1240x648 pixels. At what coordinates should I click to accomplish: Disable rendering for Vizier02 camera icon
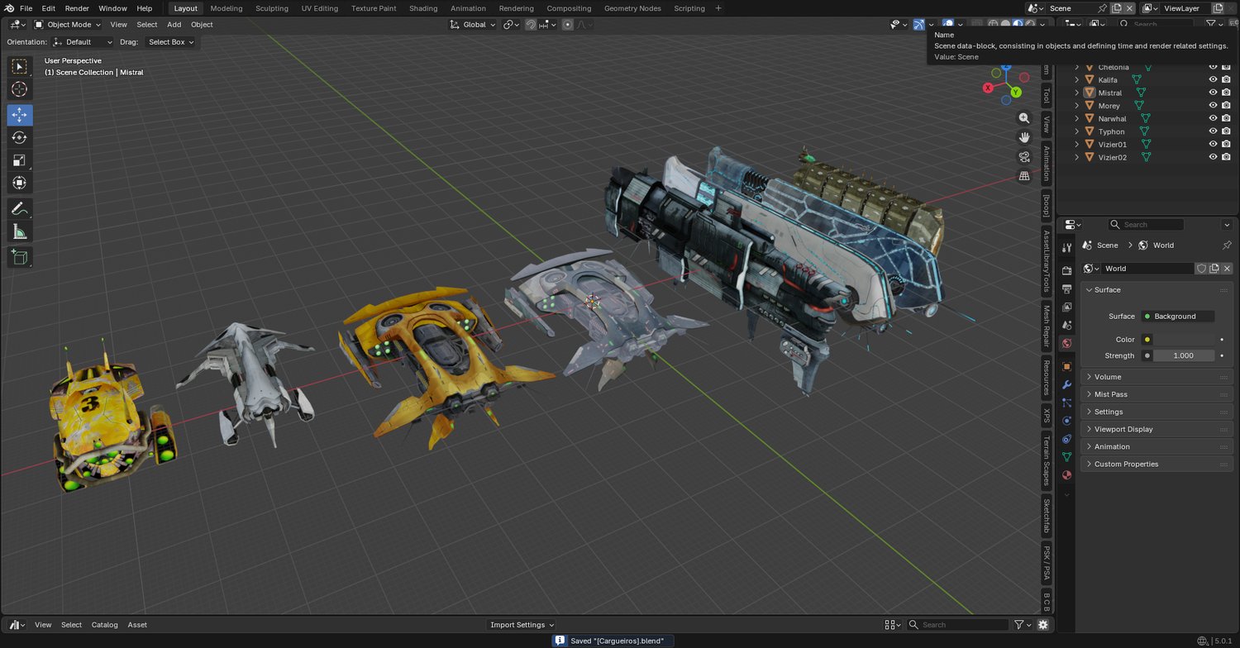click(x=1226, y=157)
